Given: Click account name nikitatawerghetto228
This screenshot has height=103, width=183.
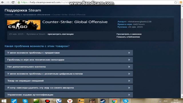Looking at the screenshot, I should point(139,22).
